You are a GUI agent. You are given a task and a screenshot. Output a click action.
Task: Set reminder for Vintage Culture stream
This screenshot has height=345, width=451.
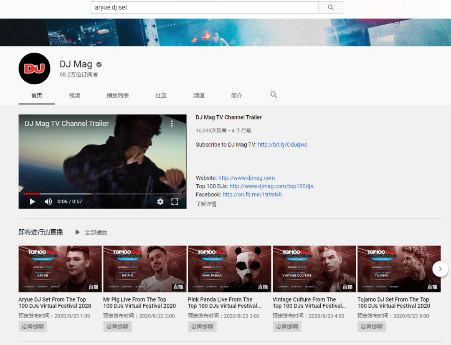tap(287, 327)
